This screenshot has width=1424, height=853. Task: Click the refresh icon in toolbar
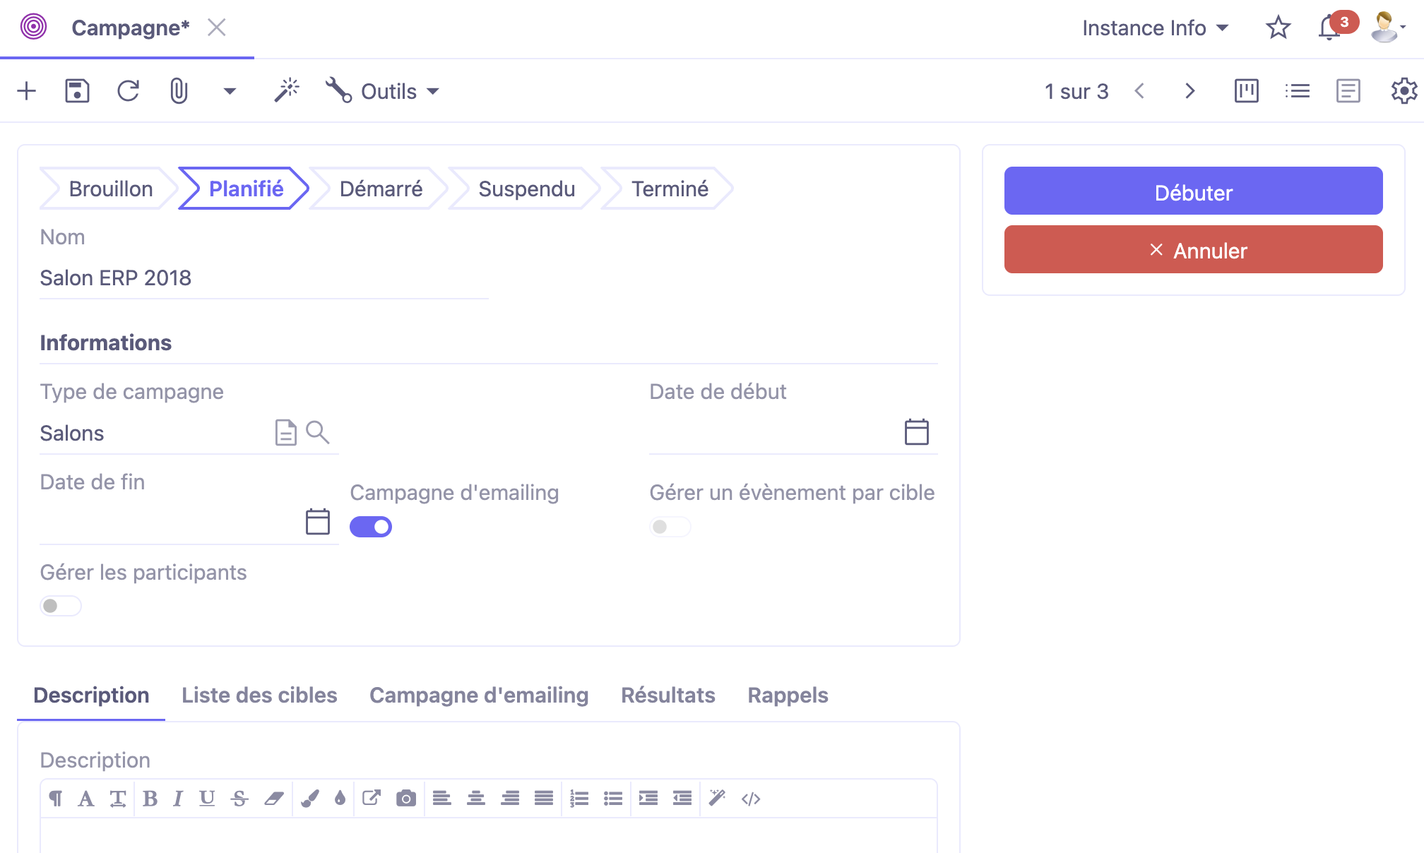coord(128,91)
